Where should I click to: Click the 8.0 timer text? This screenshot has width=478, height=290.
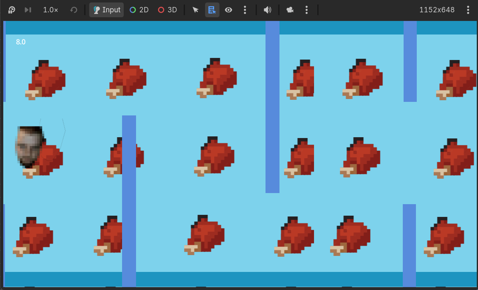pyautogui.click(x=21, y=42)
